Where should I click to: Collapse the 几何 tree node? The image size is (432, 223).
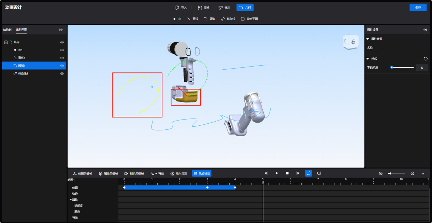pyautogui.click(x=6, y=42)
